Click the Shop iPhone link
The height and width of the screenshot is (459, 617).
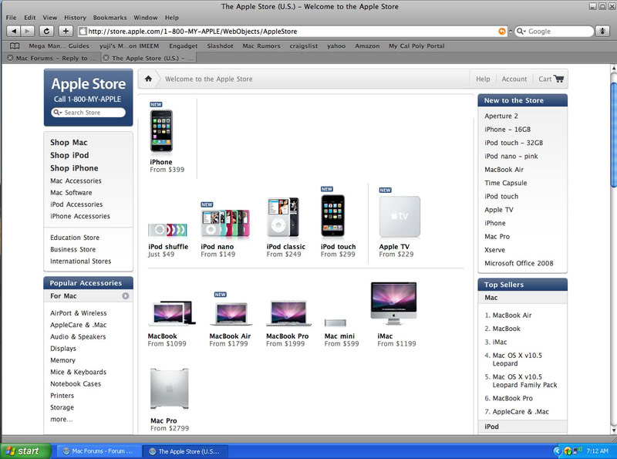(x=74, y=168)
